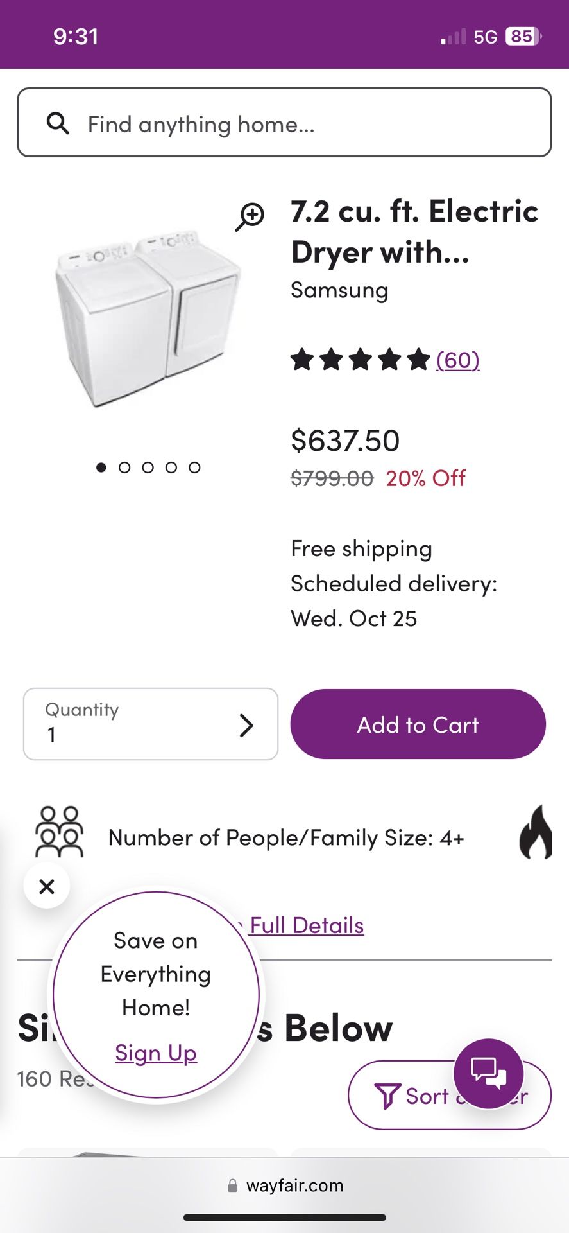Tap the search magnifier icon
The image size is (569, 1233).
click(58, 123)
